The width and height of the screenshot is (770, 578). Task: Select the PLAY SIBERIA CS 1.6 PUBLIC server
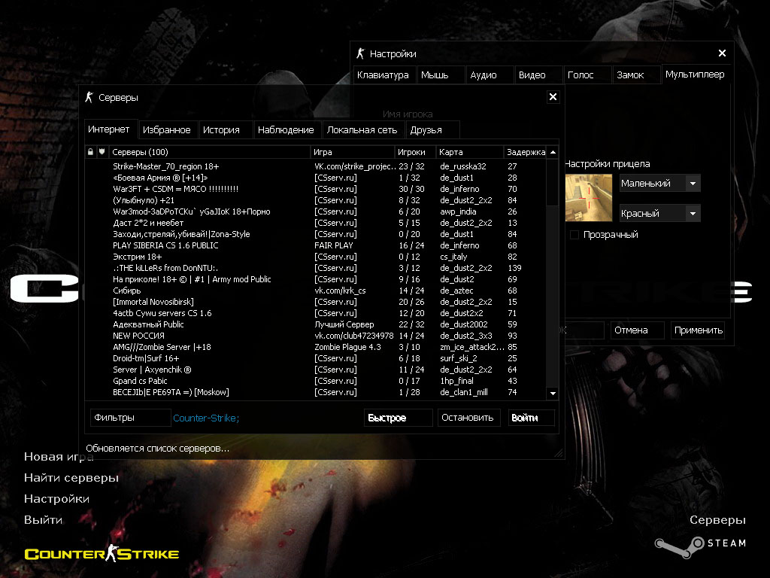point(315,246)
